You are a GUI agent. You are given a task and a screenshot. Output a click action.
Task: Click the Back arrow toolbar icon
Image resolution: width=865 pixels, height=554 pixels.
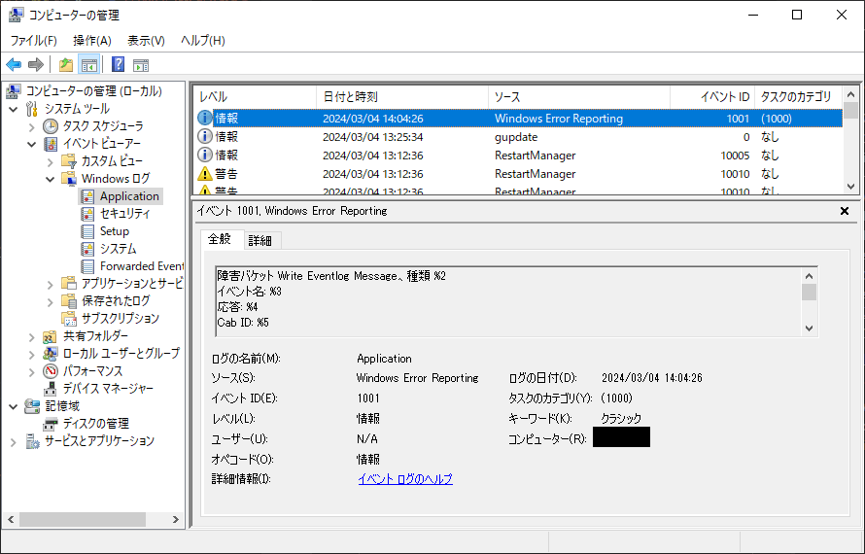[x=14, y=65]
